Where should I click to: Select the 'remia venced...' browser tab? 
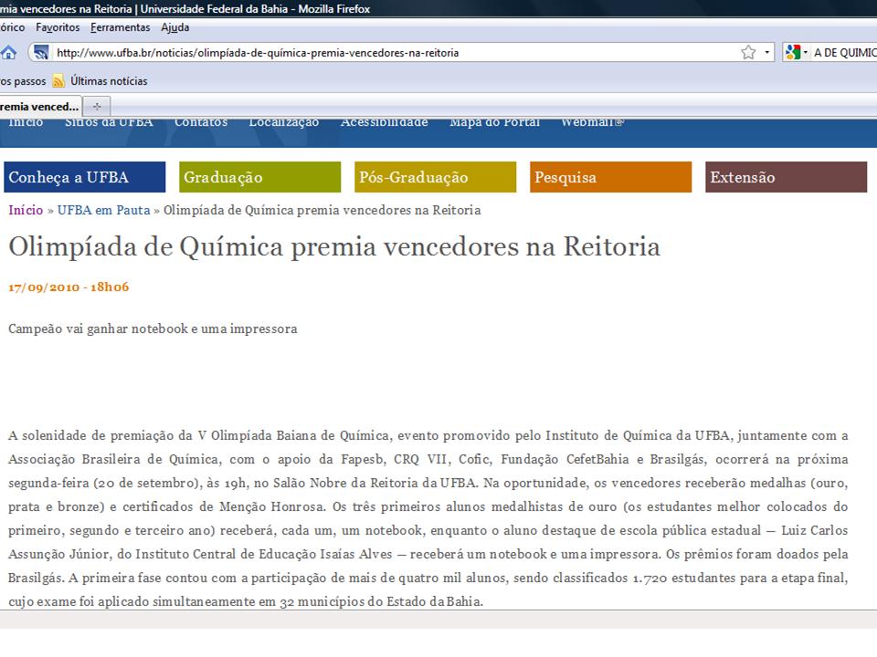(x=40, y=106)
